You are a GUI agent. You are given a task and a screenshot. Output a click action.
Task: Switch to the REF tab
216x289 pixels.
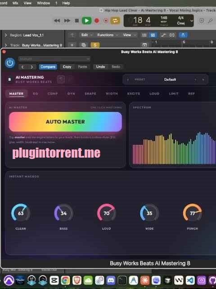pos(191,93)
